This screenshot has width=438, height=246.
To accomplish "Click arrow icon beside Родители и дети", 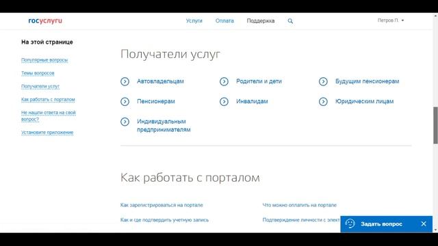I will click(x=224, y=81).
